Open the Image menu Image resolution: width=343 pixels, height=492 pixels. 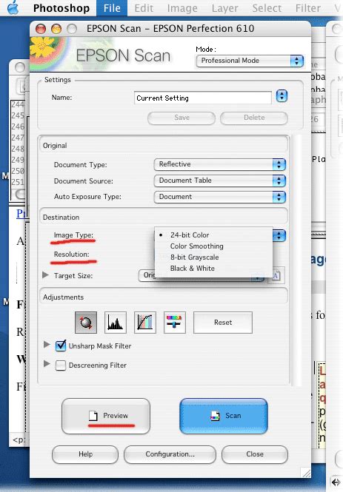tap(182, 8)
